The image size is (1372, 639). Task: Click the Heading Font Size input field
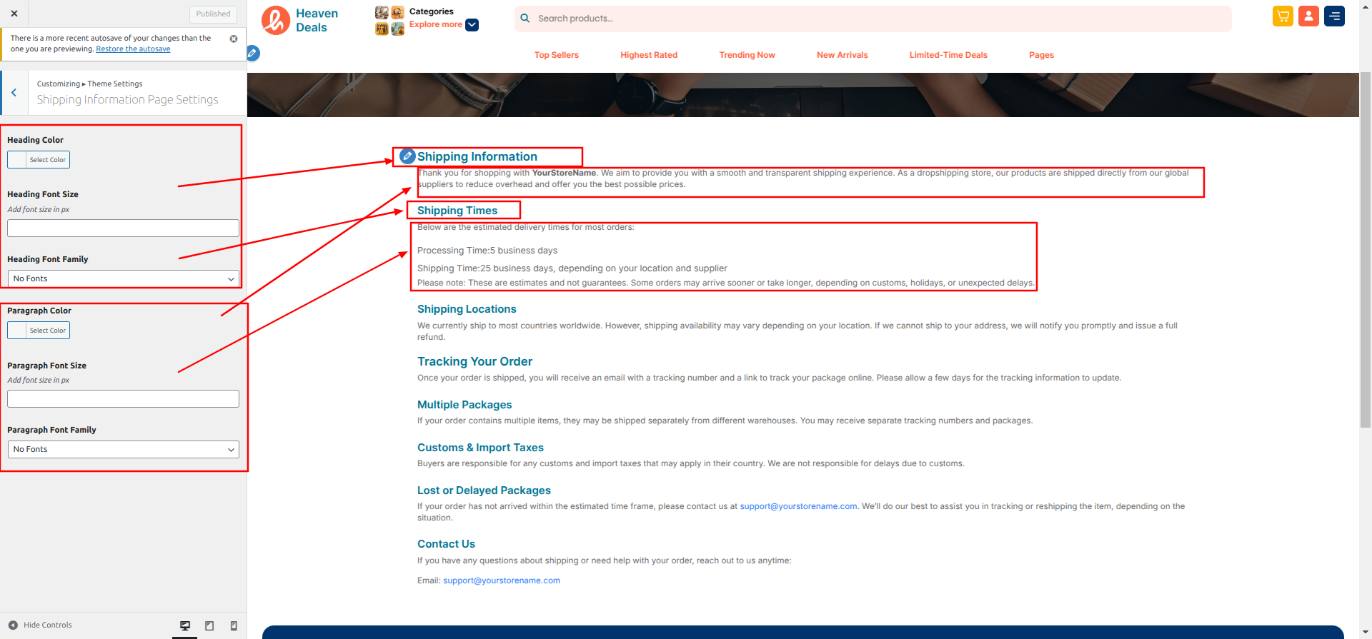[x=123, y=228]
